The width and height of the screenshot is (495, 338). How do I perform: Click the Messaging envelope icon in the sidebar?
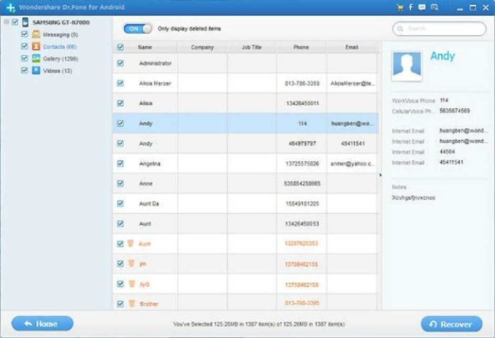click(35, 34)
